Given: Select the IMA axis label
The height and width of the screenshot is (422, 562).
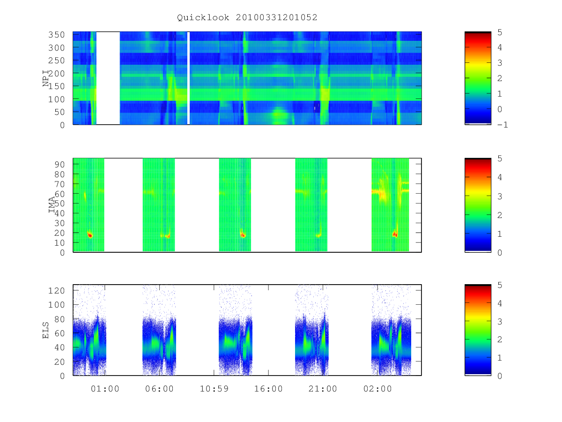Looking at the screenshot, I should pyautogui.click(x=52, y=205).
